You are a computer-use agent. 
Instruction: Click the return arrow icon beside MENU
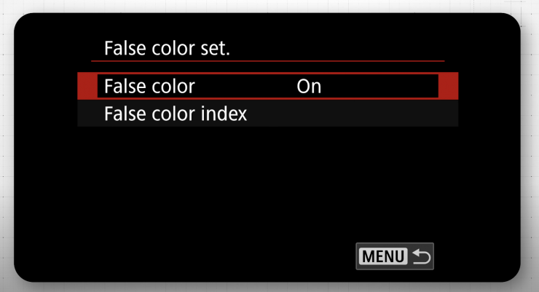(421, 256)
